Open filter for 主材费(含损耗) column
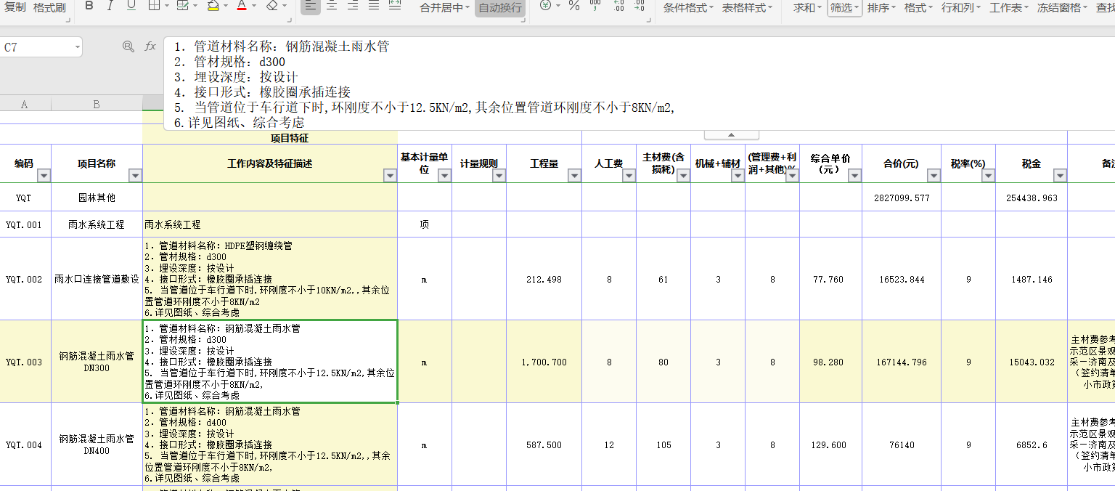The width and height of the screenshot is (1115, 491). pos(683,176)
